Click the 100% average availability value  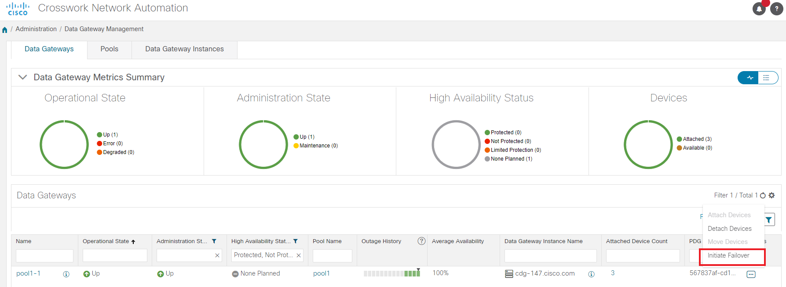point(440,273)
